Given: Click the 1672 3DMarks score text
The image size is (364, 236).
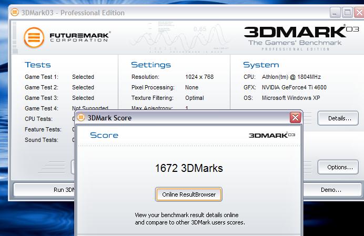Looking at the screenshot, I should tap(189, 168).
